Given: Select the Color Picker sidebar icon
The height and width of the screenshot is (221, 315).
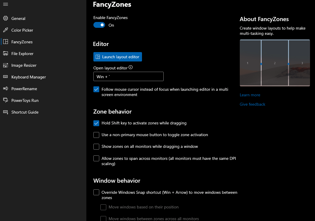Looking at the screenshot, I should 5,30.
